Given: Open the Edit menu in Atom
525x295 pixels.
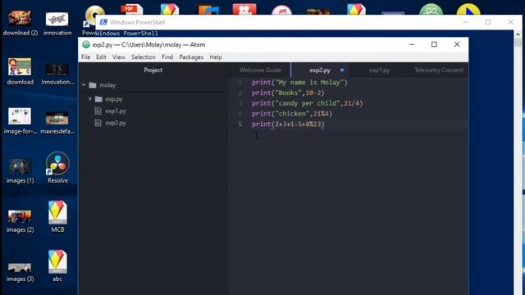Looking at the screenshot, I should pos(101,57).
